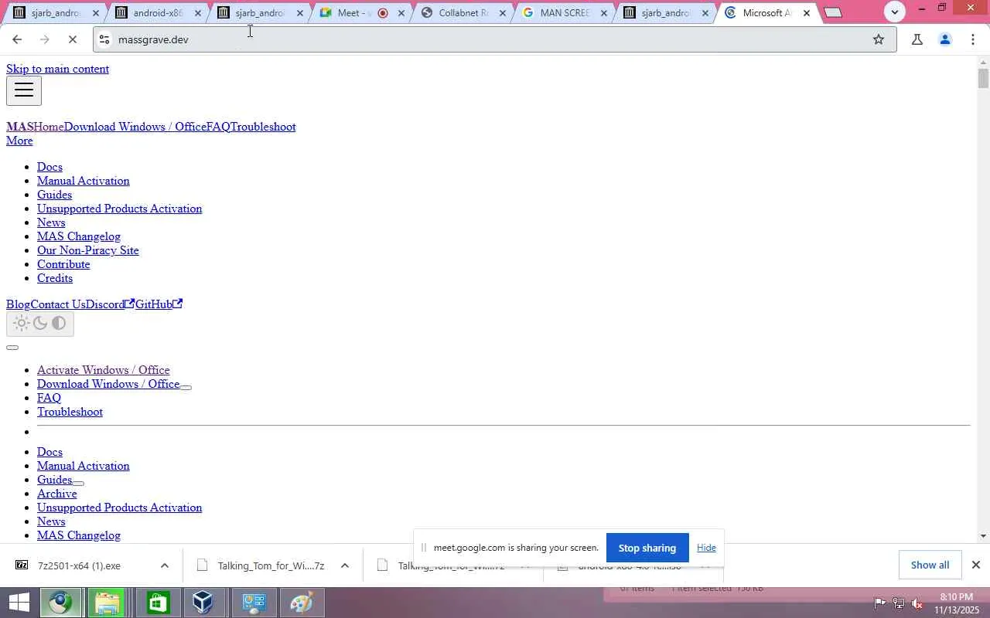Open the Action Center flag icon
The width and height of the screenshot is (990, 618).
click(879, 603)
